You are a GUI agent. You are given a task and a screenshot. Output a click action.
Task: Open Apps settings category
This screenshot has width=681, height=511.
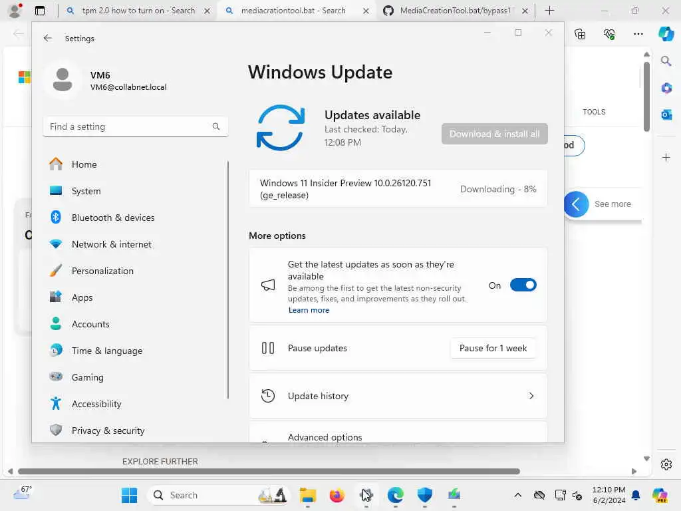tap(136, 297)
